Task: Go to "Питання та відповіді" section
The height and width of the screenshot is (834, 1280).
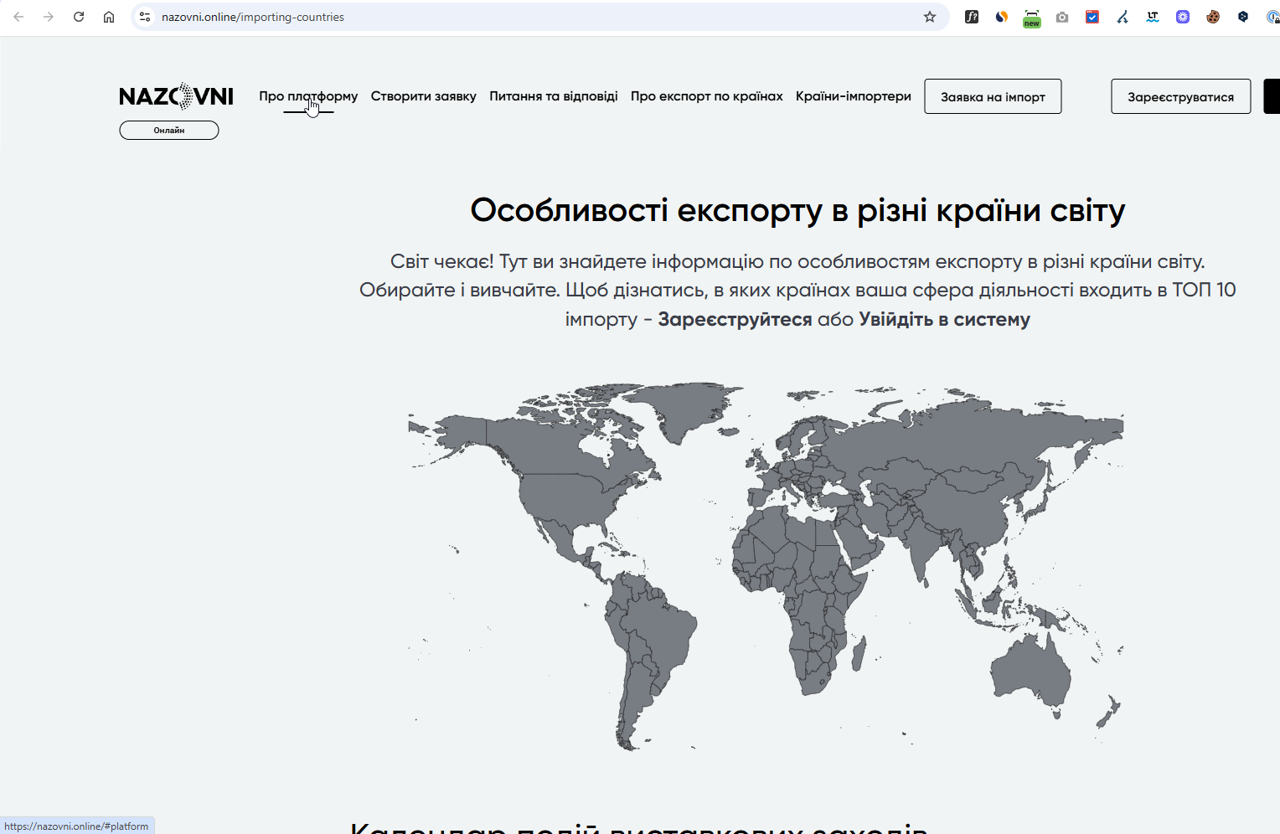Action: pyautogui.click(x=554, y=96)
